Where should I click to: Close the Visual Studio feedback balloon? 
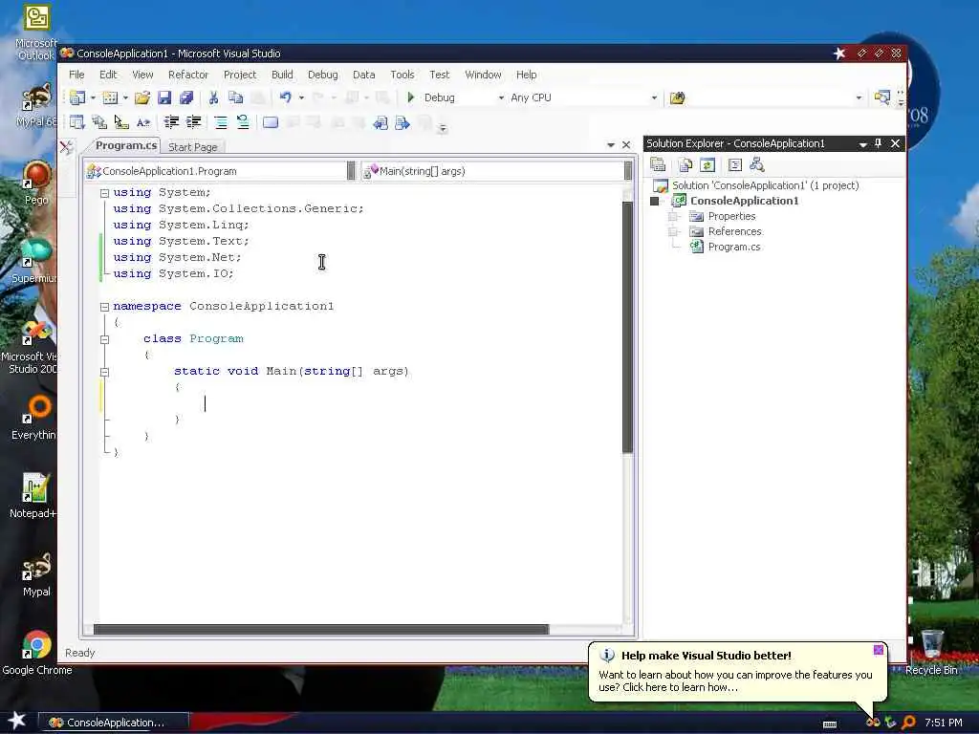[x=878, y=650]
